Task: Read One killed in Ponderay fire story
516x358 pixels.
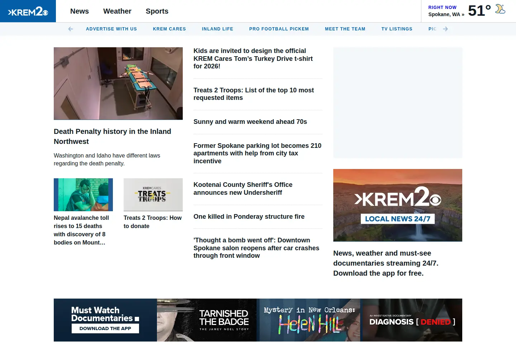Action: (x=249, y=217)
